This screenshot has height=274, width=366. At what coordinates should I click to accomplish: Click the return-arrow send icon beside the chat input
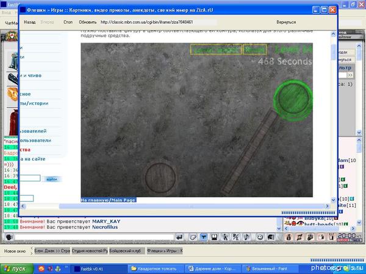(179, 237)
